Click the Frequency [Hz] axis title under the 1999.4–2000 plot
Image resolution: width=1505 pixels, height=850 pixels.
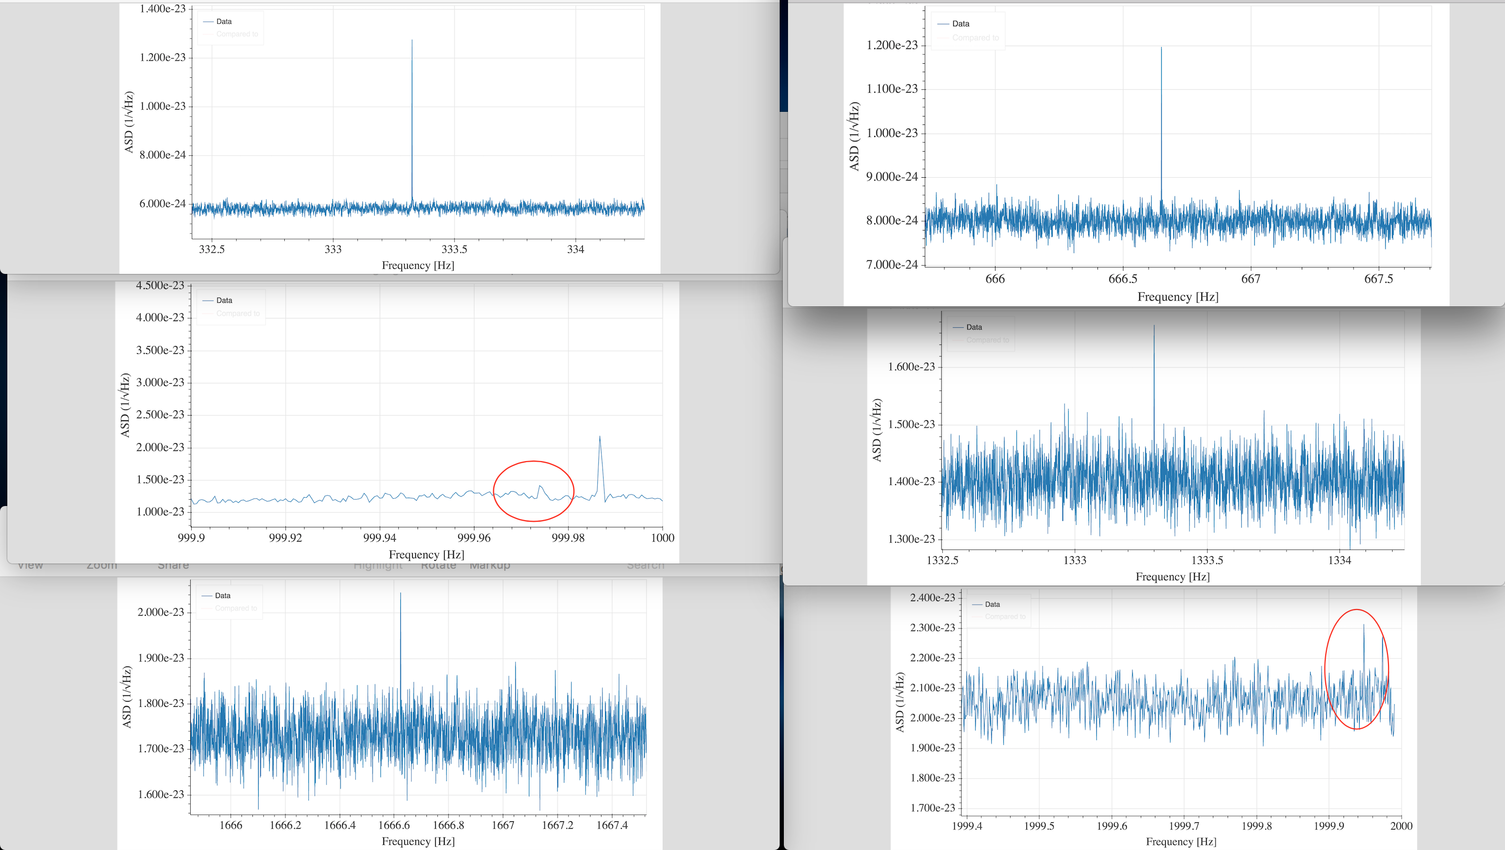coord(1182,842)
